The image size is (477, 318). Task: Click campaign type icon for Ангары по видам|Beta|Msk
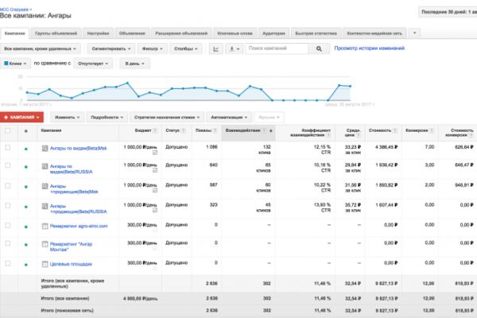pyautogui.click(x=45, y=149)
